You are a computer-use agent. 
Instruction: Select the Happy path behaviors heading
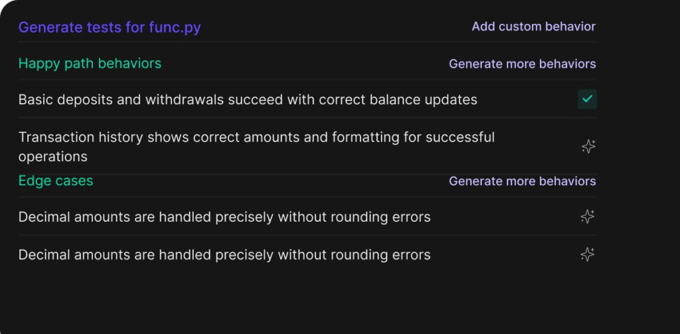90,64
